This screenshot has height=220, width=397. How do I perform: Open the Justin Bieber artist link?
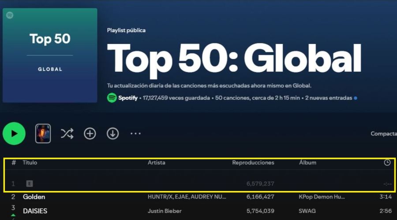[x=165, y=211]
